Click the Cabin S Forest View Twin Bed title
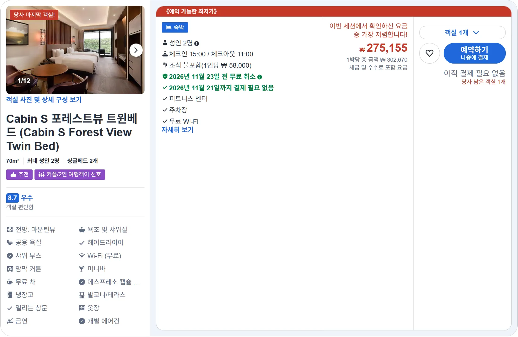The image size is (518, 337). click(x=72, y=132)
